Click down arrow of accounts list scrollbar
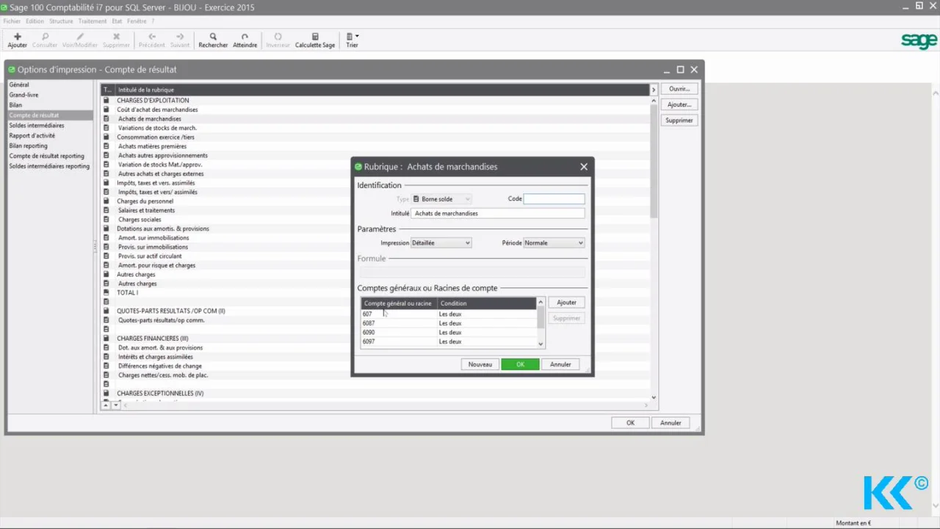 (541, 344)
